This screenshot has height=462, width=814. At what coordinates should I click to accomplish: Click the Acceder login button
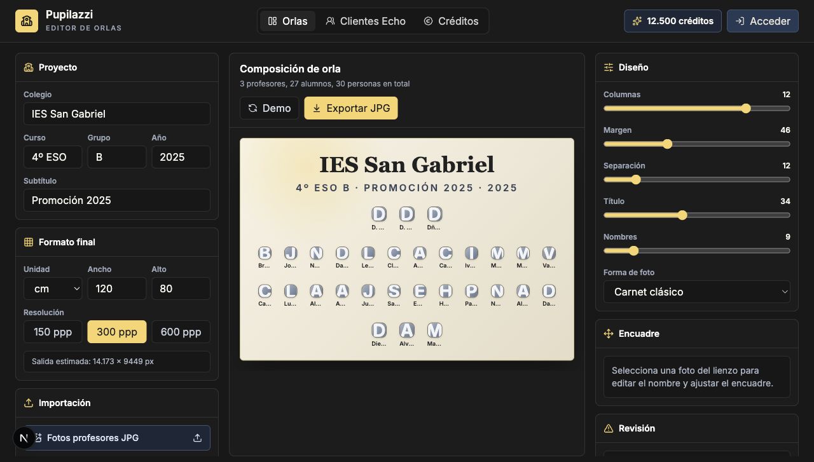click(762, 21)
